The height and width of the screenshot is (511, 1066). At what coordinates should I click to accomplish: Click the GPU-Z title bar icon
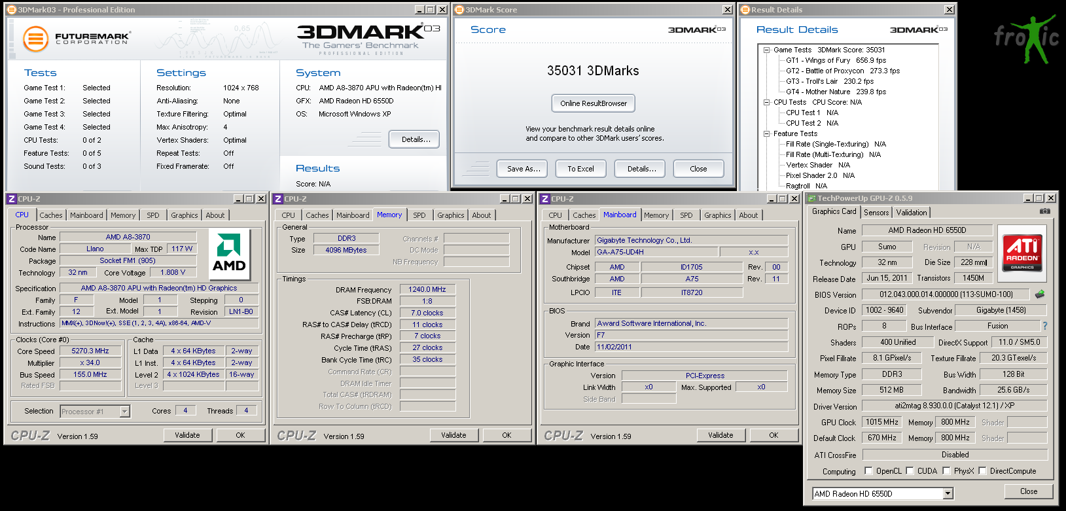[x=811, y=198]
